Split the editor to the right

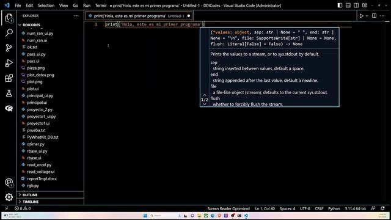pyautogui.click(x=374, y=16)
